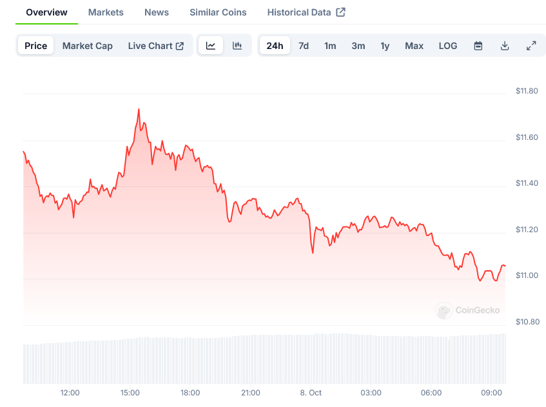Select the Price chart toggle

point(36,46)
